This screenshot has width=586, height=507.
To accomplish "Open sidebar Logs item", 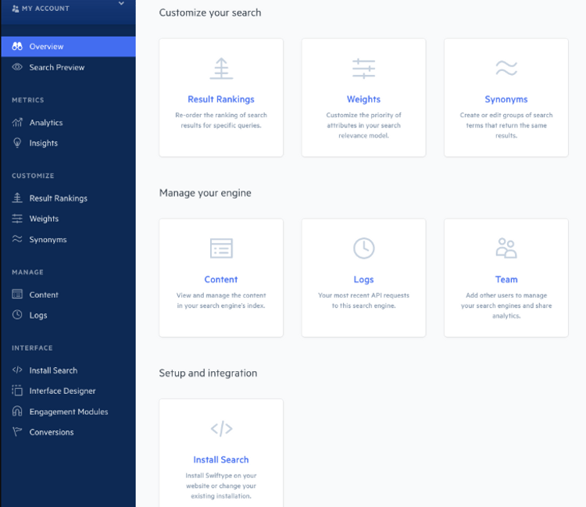I will 69,315.
